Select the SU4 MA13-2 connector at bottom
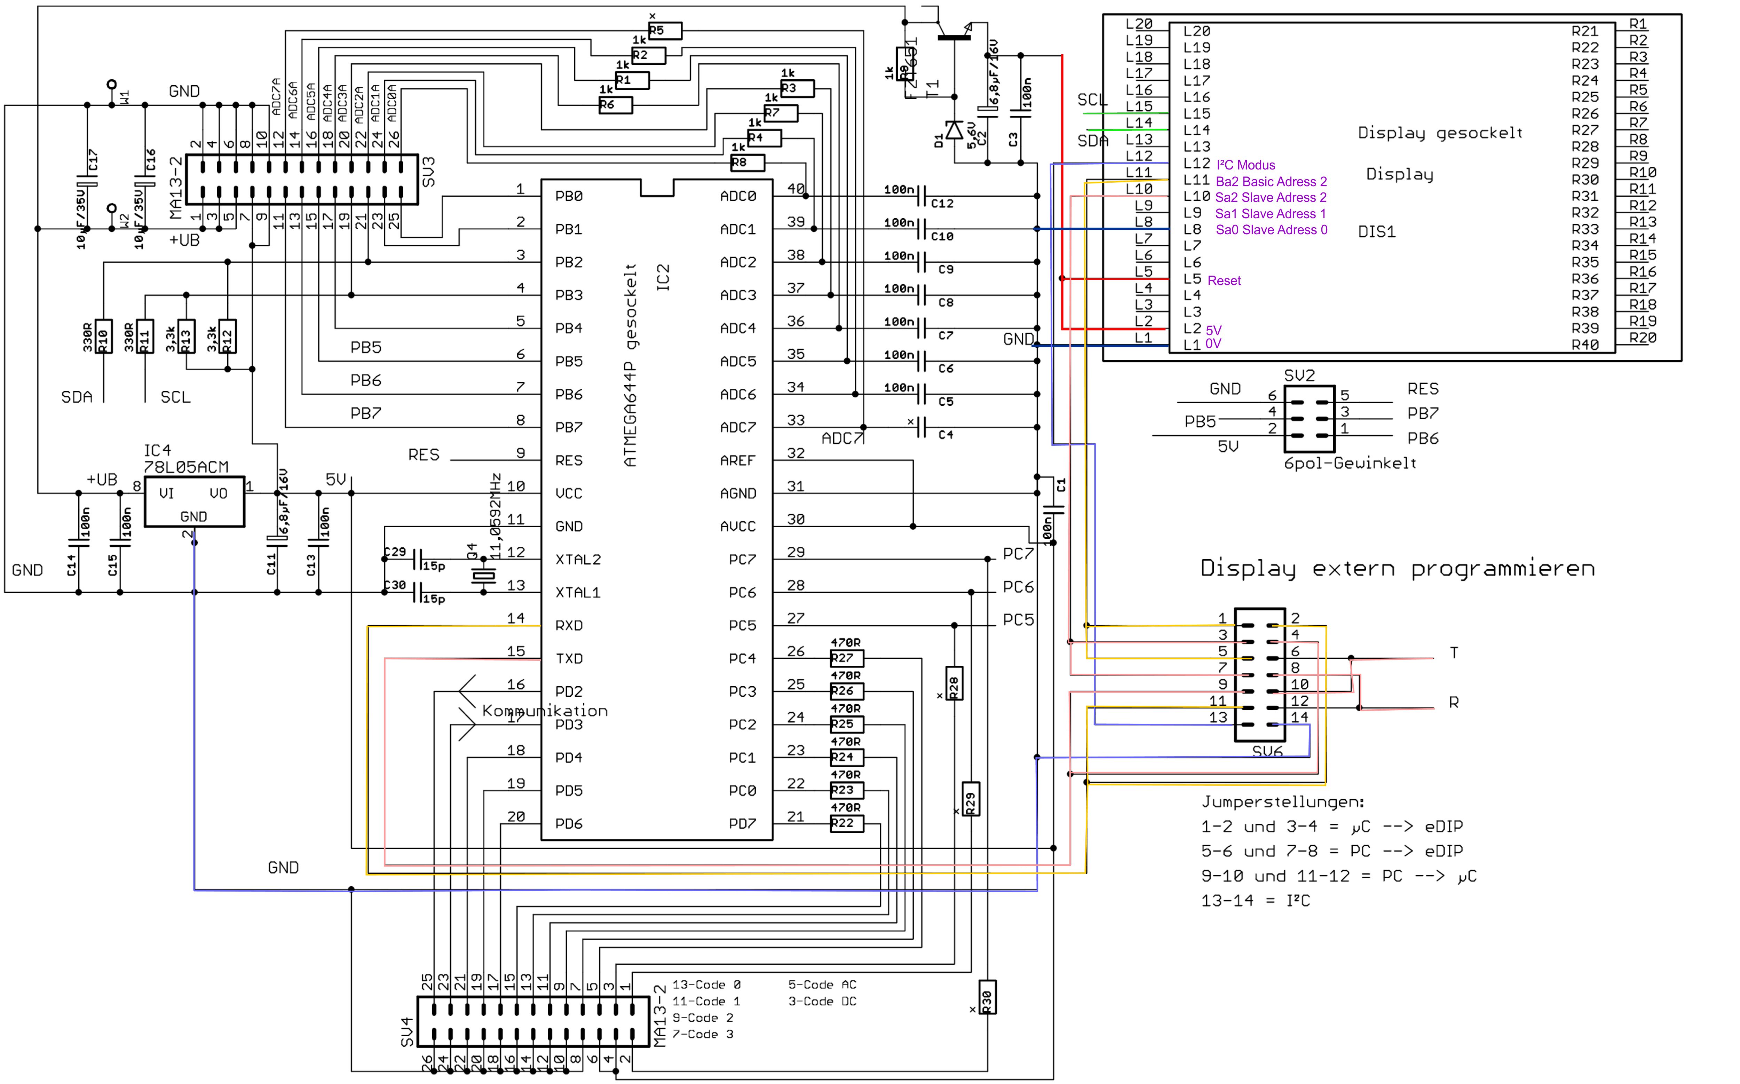Image resolution: width=1740 pixels, height=1084 pixels. pos(533,1021)
